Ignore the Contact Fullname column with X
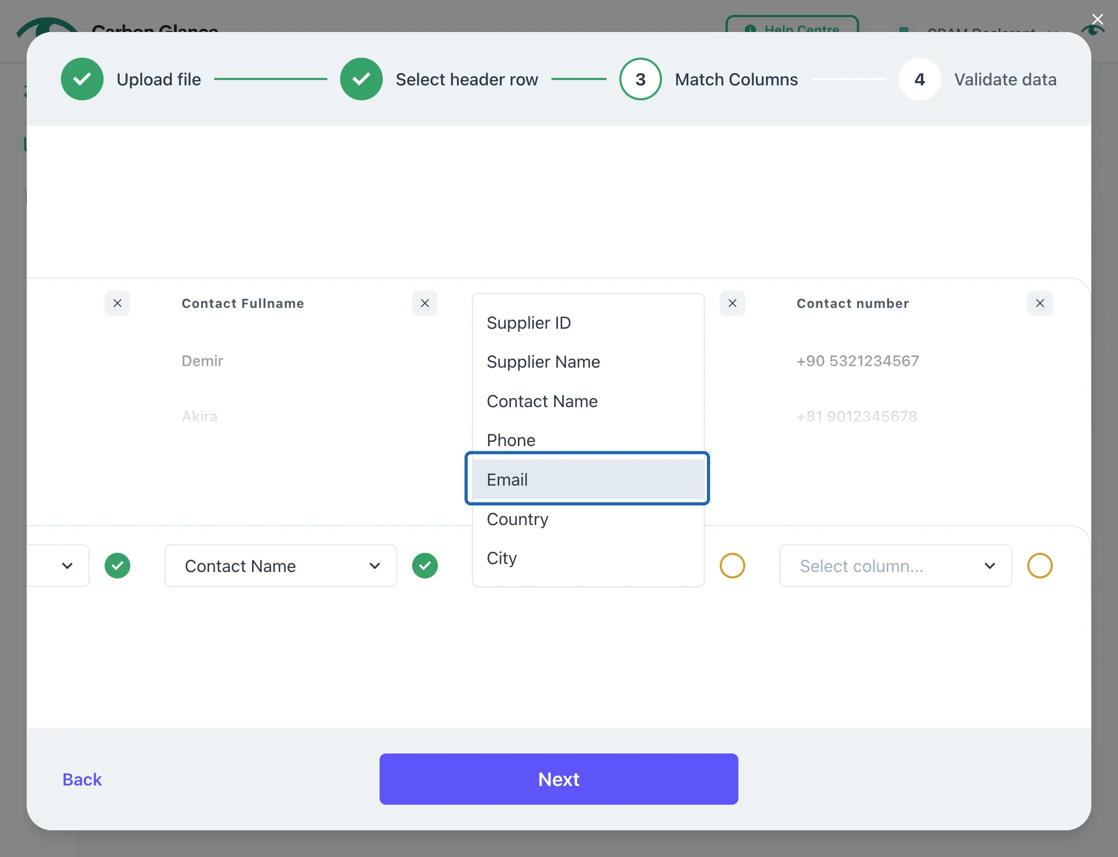 pyautogui.click(x=425, y=303)
